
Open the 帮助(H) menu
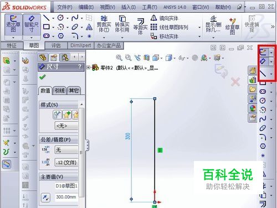point(223,7)
